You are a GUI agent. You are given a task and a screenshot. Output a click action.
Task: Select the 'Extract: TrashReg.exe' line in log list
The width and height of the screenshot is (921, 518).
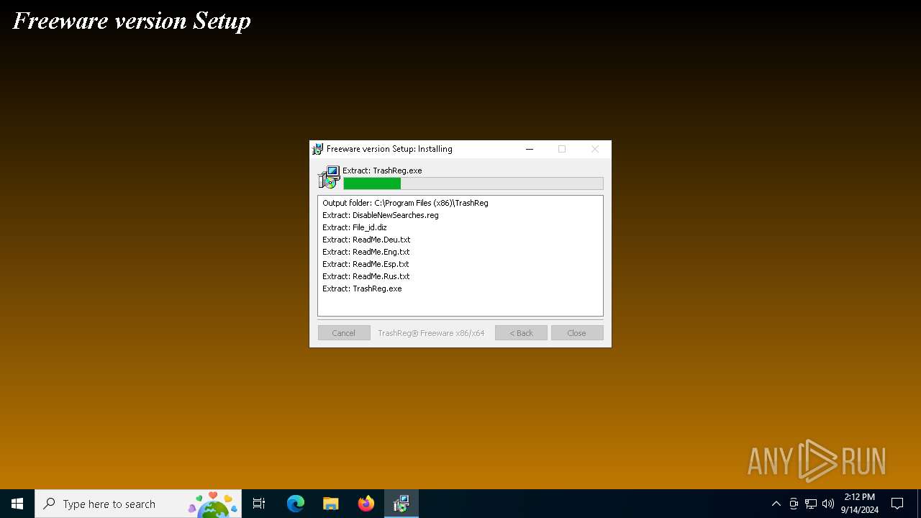click(362, 288)
